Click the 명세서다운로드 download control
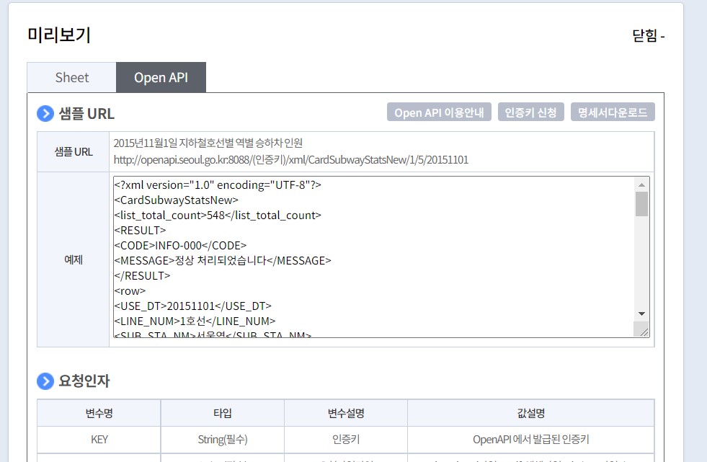The height and width of the screenshot is (462, 707). point(613,112)
